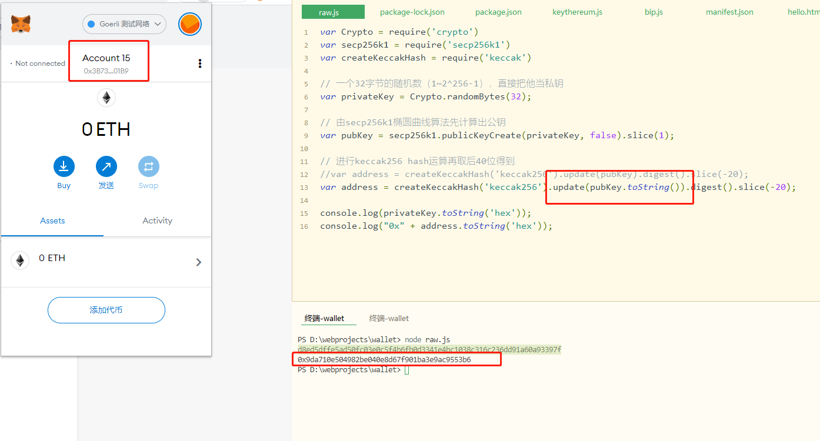Select the Assets tab
Viewport: 820px width, 441px height.
[52, 220]
